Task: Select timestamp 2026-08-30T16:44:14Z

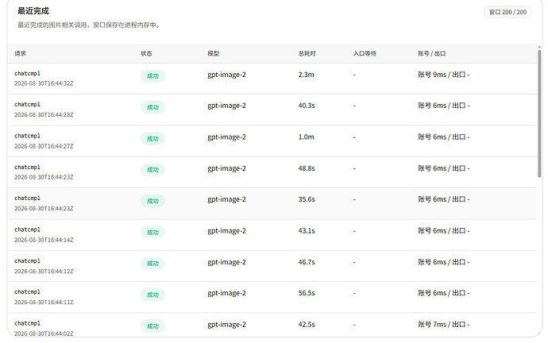Action: 44,240
